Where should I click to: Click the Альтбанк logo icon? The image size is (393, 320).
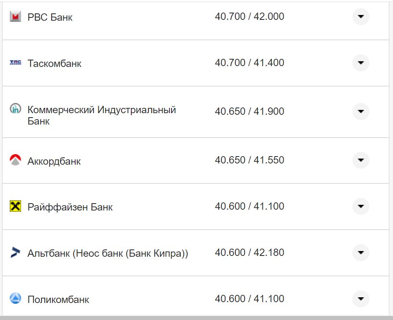pos(15,253)
